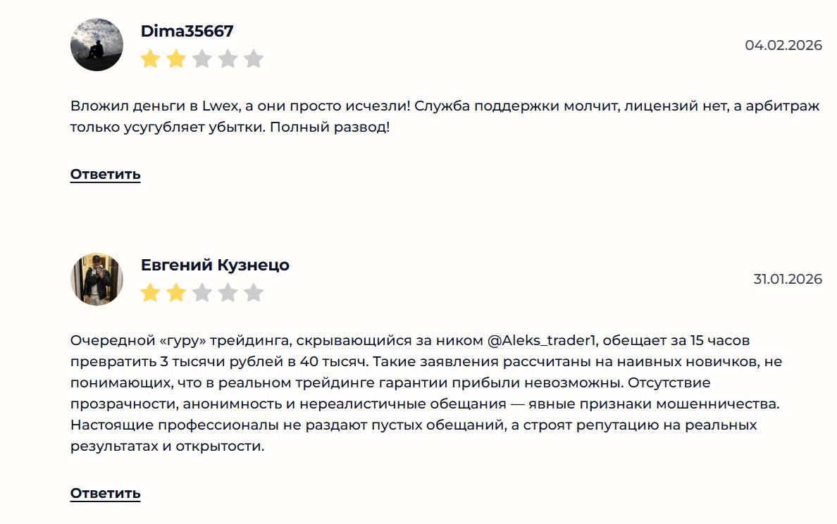Click the 31.01.2026 review date
The width and height of the screenshot is (837, 524).
coord(788,279)
